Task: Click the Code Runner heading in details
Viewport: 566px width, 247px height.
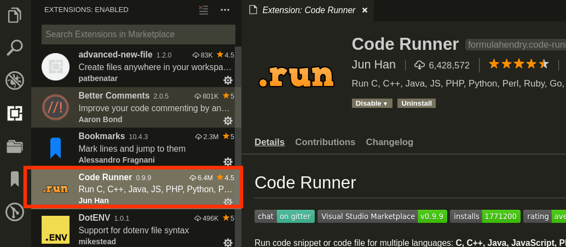Action: click(305, 183)
